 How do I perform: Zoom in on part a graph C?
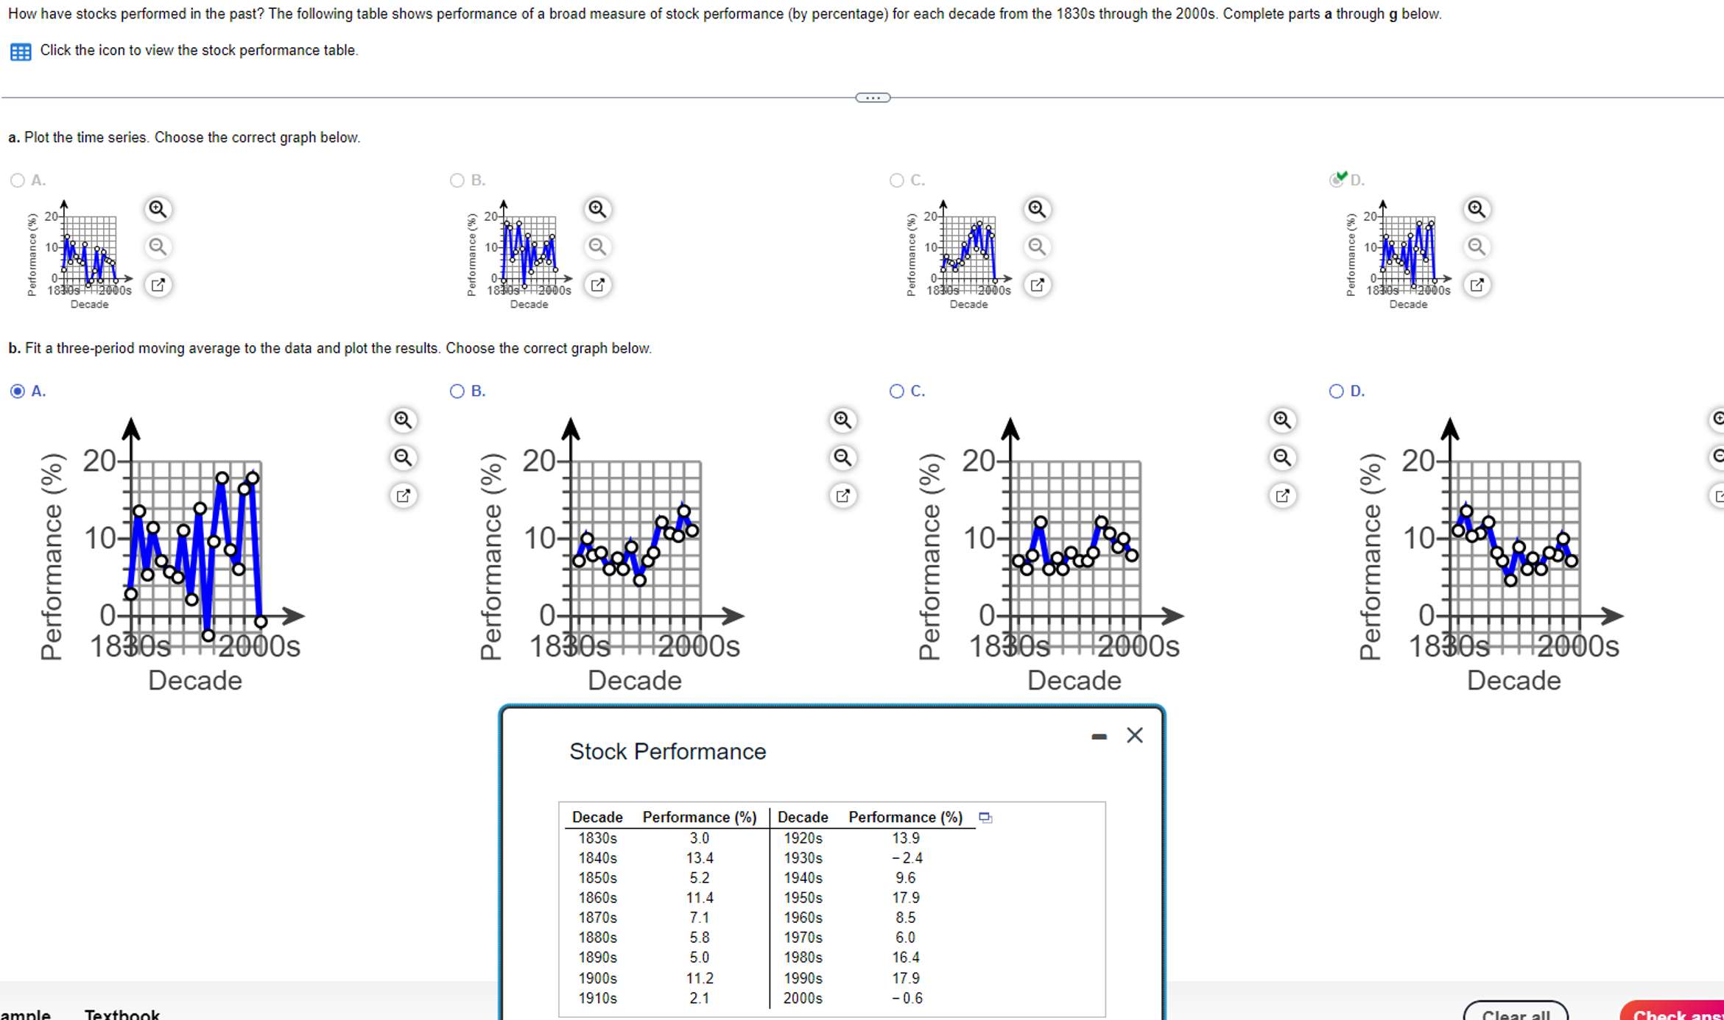click(1037, 209)
